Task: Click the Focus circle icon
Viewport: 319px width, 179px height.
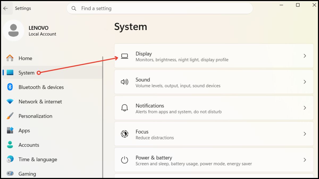Action: (x=124, y=134)
